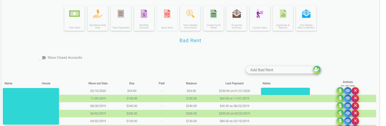Click the Due column header

(132, 83)
